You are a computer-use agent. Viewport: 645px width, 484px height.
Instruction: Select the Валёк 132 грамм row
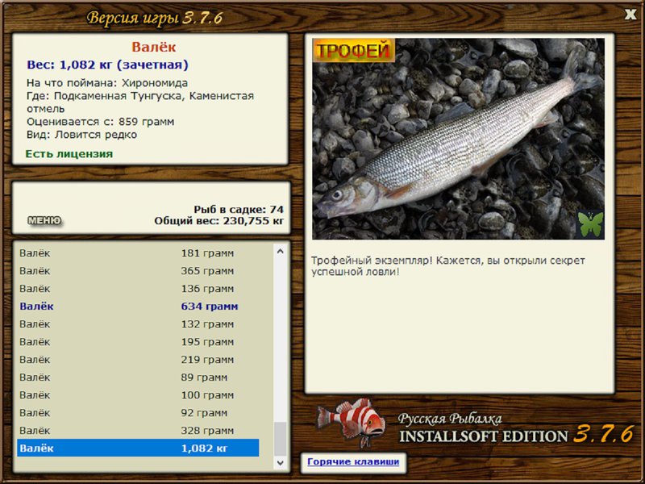(138, 324)
